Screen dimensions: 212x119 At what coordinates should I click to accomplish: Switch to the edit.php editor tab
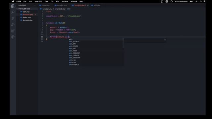pos(97,5)
